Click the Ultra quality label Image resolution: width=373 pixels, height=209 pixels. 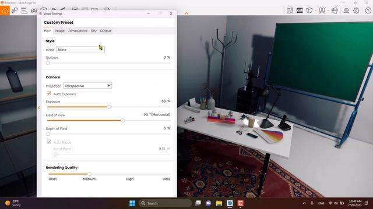tap(166, 179)
